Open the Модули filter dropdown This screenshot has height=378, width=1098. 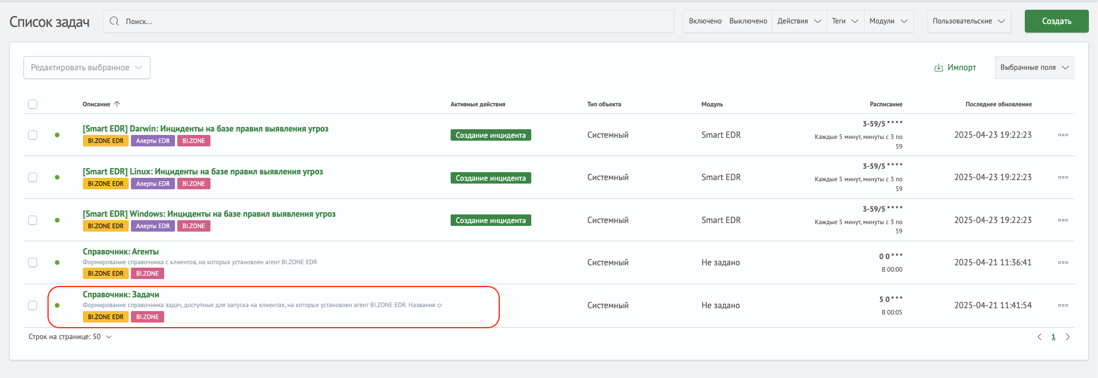[x=889, y=21]
